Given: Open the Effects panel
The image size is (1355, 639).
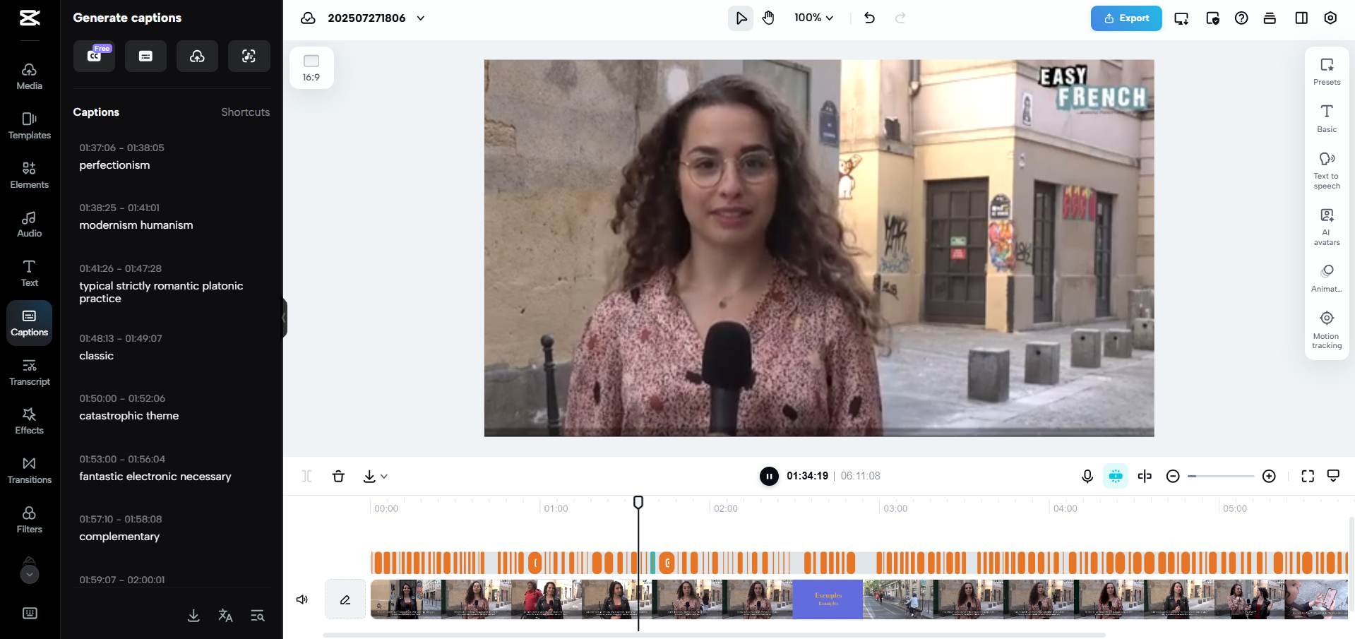Looking at the screenshot, I should (29, 420).
